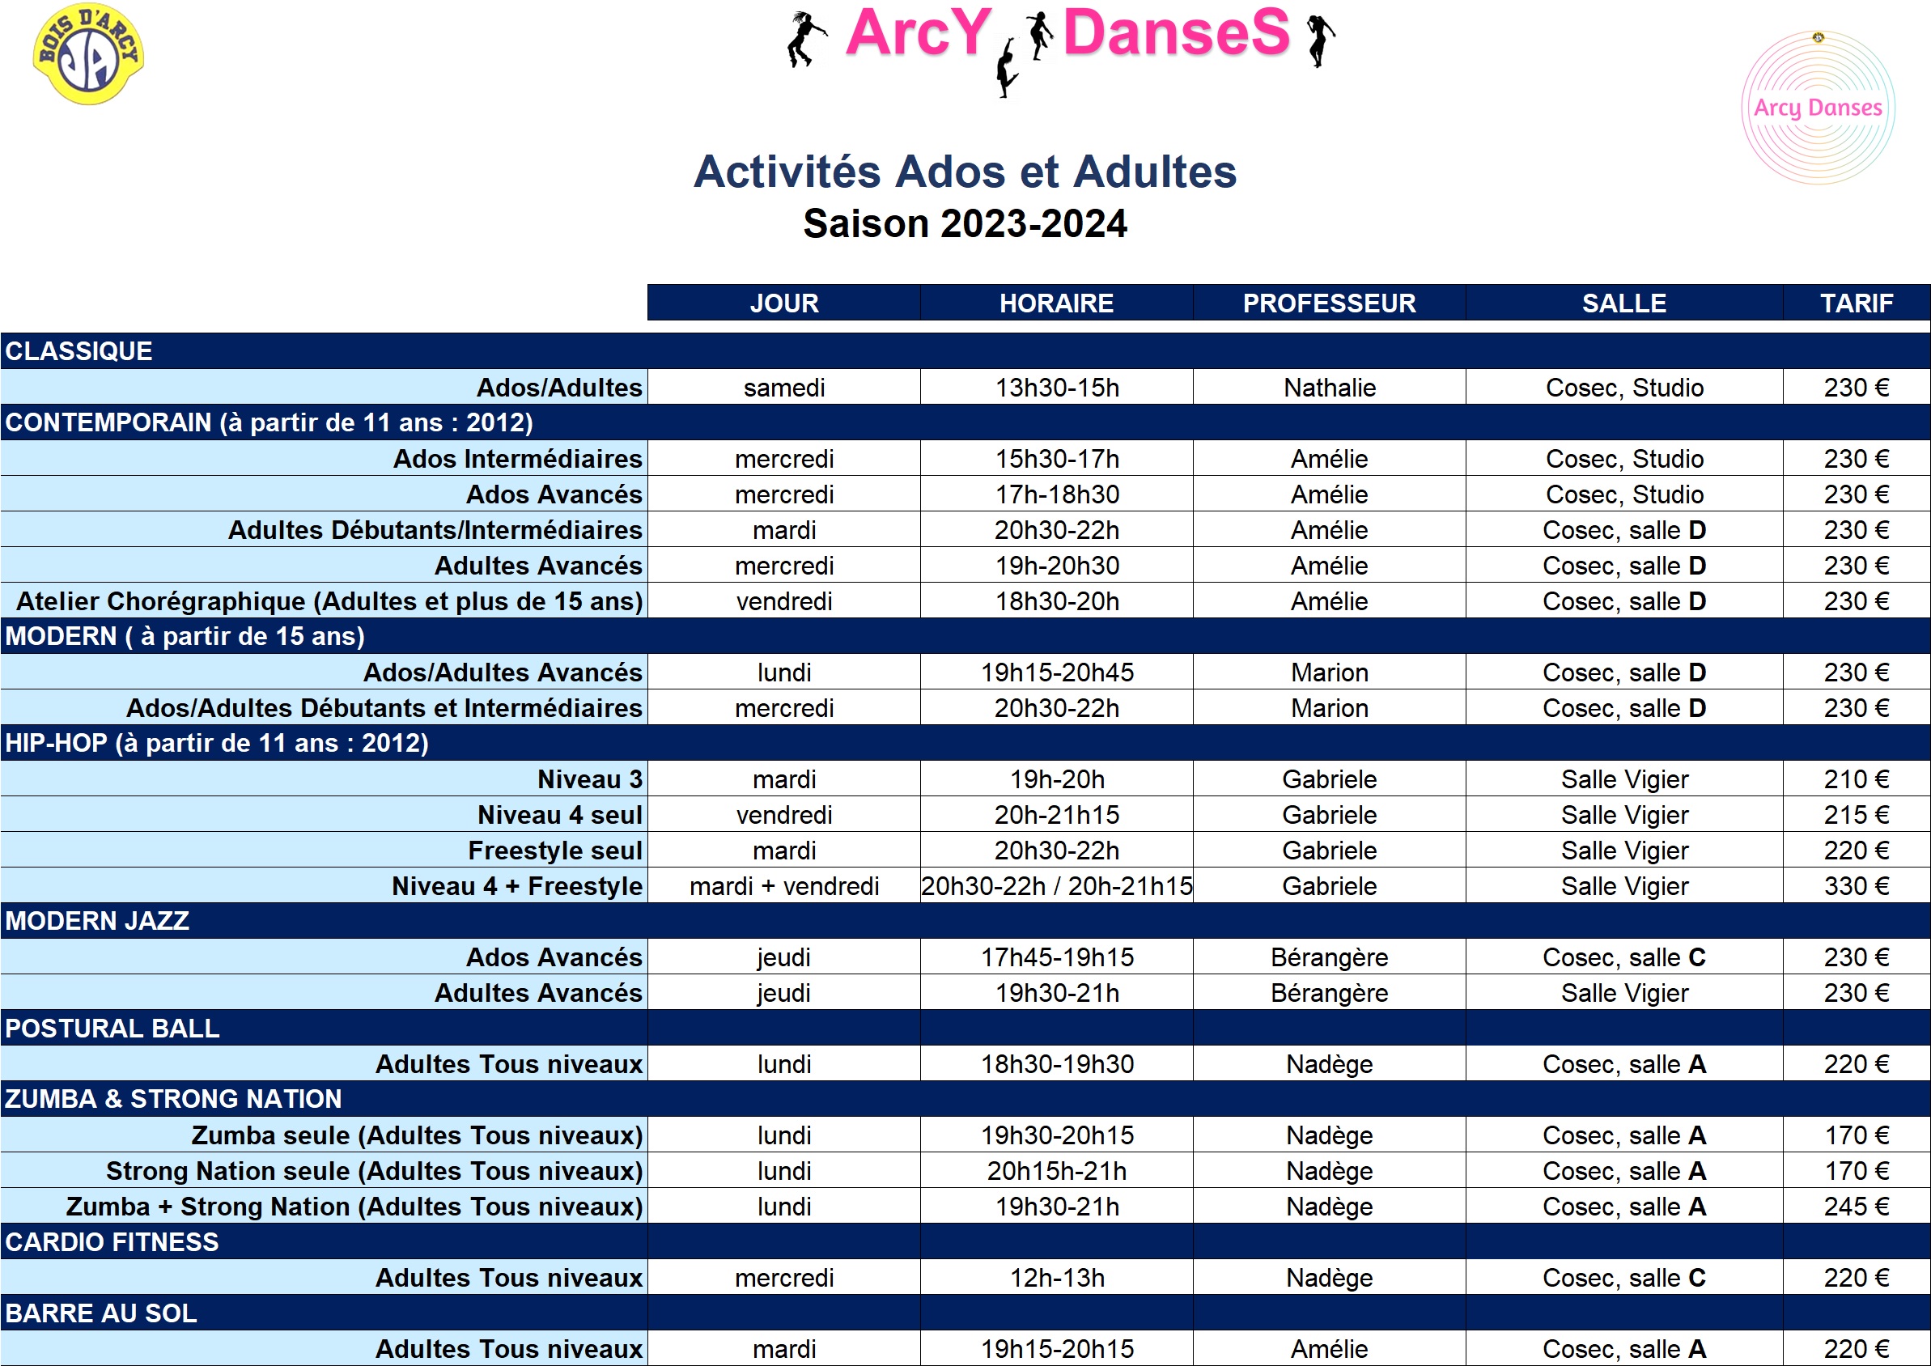Image resolution: width=1931 pixels, height=1366 pixels.
Task: Click the 215 € tarif cell
Action: point(1857,814)
